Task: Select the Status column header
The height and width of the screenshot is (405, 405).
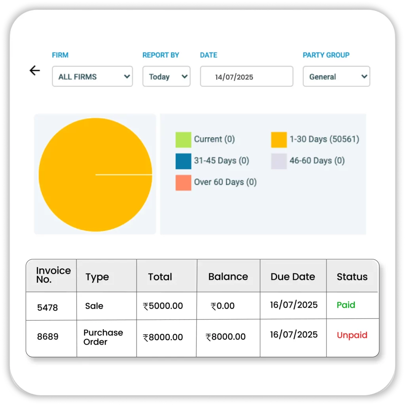Action: coord(352,277)
